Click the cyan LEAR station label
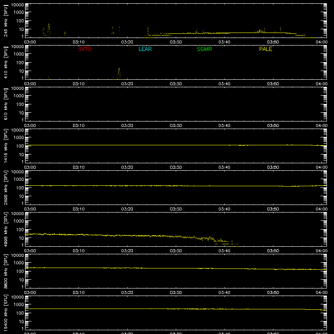Image resolution: width=334 pixels, height=334 pixels. [145, 49]
